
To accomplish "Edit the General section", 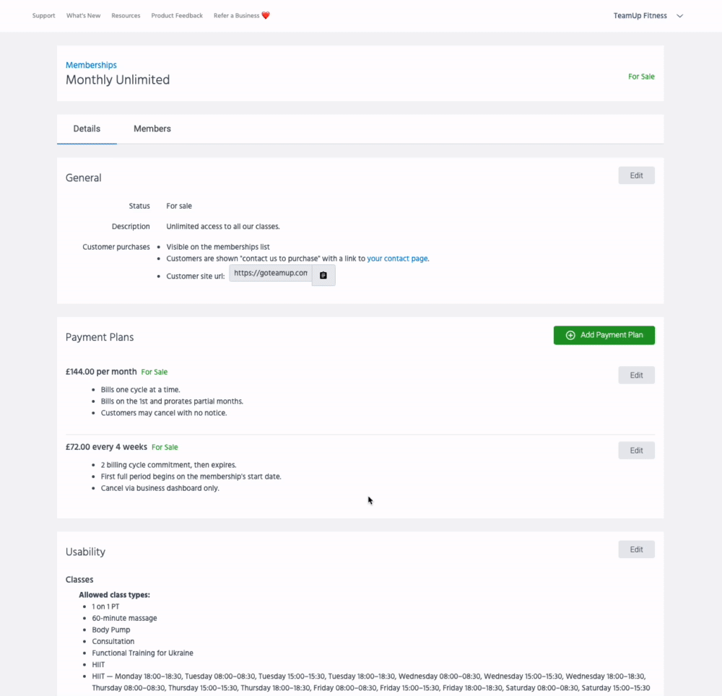I will (636, 175).
